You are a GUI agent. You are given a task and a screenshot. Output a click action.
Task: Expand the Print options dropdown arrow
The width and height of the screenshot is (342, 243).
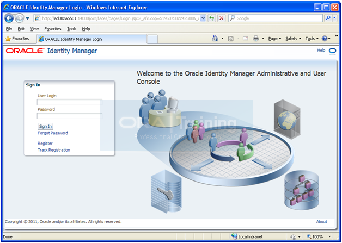click(263, 39)
